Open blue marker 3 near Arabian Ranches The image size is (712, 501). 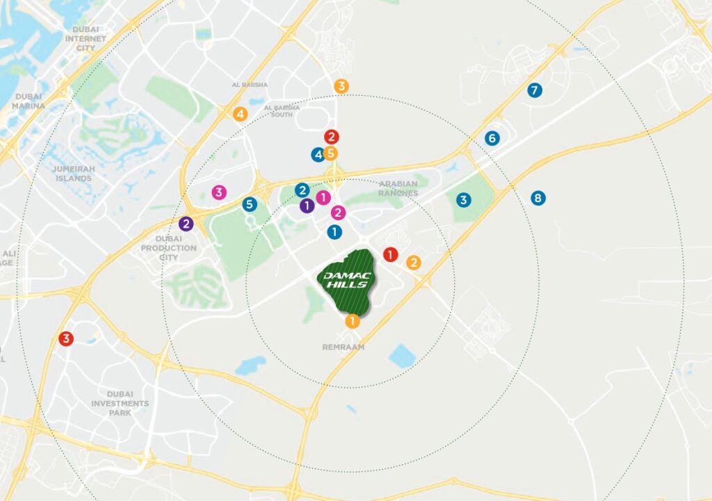click(463, 199)
